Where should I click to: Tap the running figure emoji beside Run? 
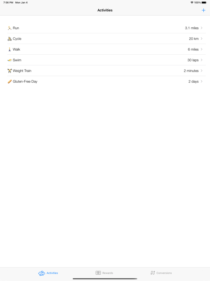click(x=9, y=28)
